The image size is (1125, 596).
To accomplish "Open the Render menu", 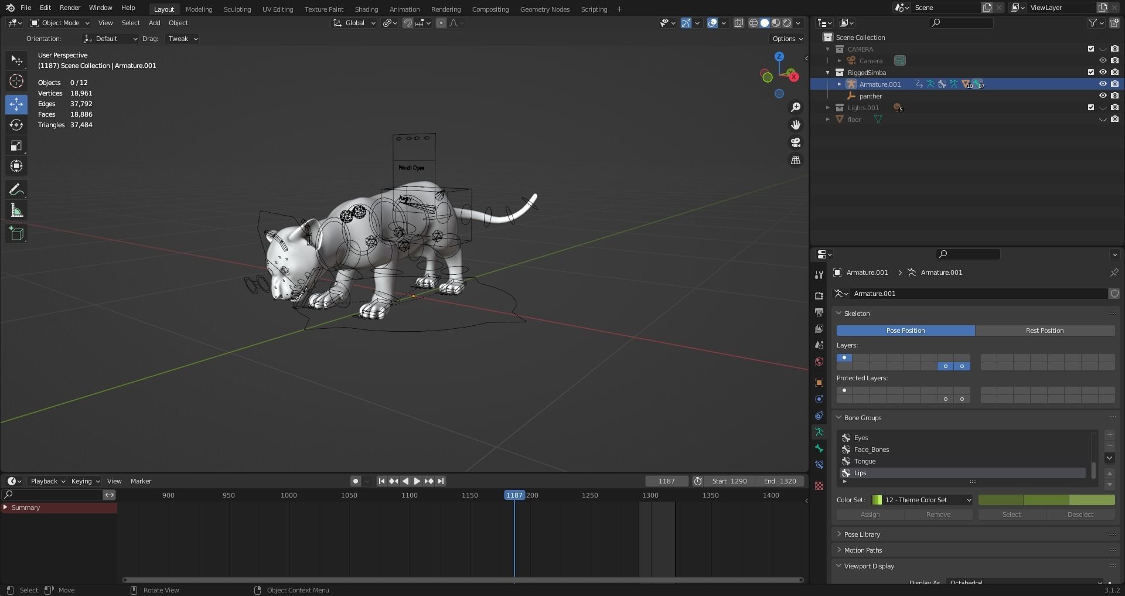I will (x=70, y=8).
